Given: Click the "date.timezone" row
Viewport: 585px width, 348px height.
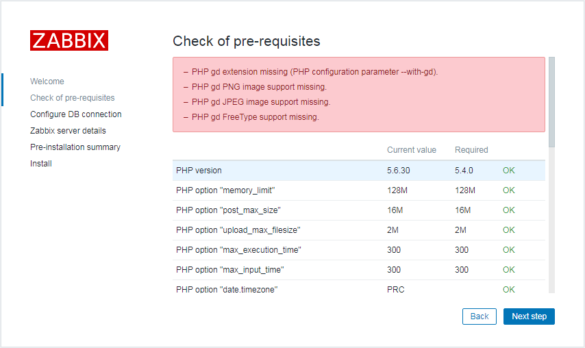Looking at the screenshot, I should click(x=358, y=287).
